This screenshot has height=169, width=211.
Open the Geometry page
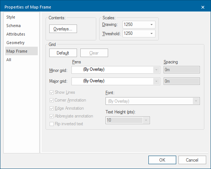pos(21,43)
